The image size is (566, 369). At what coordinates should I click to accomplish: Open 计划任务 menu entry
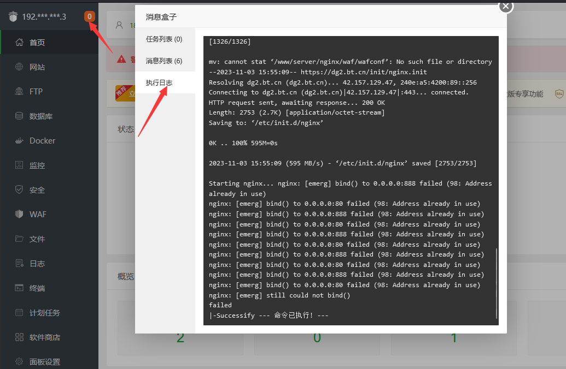pyautogui.click(x=49, y=312)
